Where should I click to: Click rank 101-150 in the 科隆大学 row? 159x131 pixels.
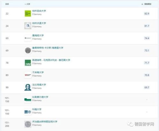[7, 112]
